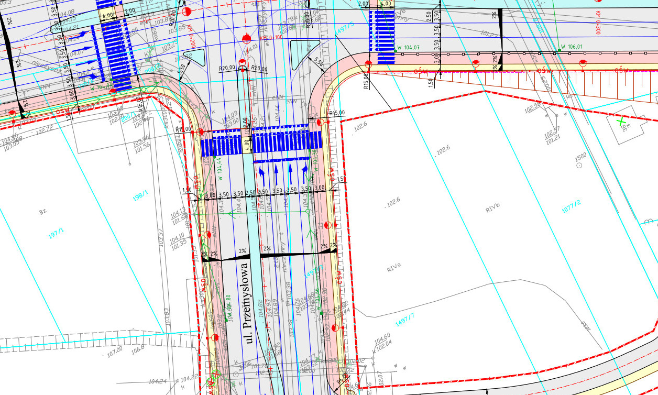This screenshot has width=658, height=395.
Task: Click the cyan parcel number 197/1
Action: click(x=56, y=233)
